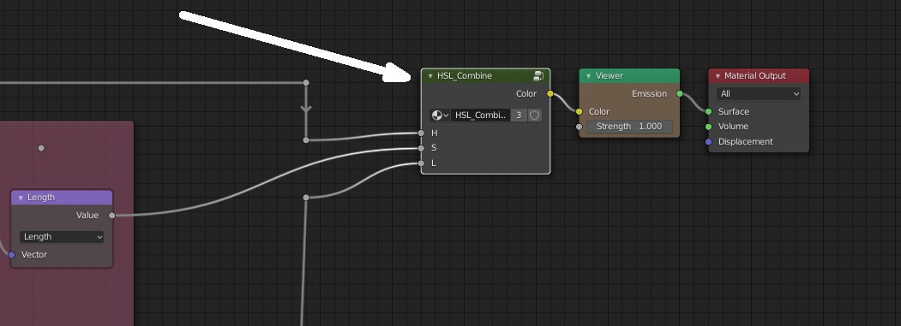Click the reroute dot feeding the H socket

[306, 140]
